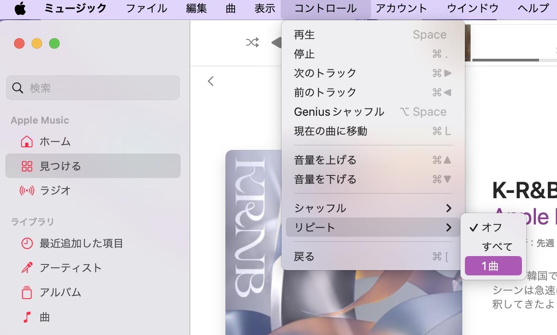Click the 見つける grid icon
Viewport: 557px width, 335px height.
coord(27,166)
